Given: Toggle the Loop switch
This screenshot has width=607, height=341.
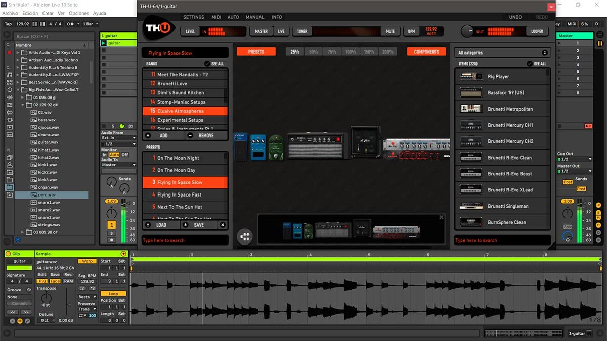Looking at the screenshot, I should point(113,294).
